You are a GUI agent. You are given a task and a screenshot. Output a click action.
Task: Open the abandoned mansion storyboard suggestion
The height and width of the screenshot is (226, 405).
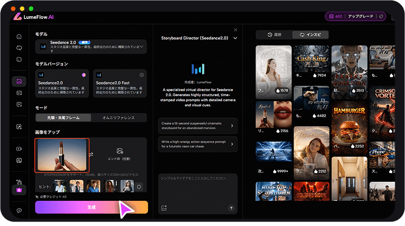197,126
